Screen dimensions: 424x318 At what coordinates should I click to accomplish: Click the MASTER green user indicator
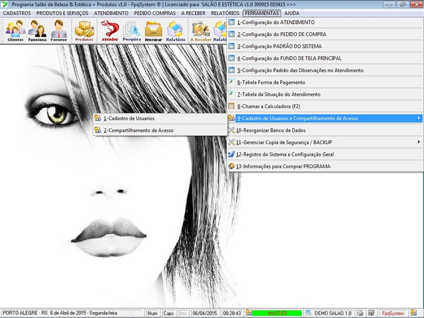pos(277,313)
